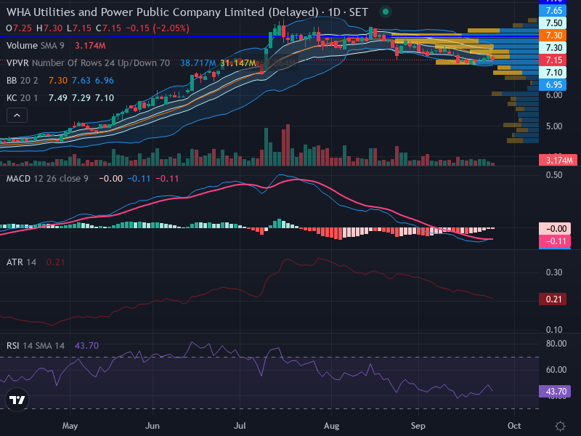Click the 7.10 price axis label
The image size is (581, 436).
pyautogui.click(x=553, y=72)
